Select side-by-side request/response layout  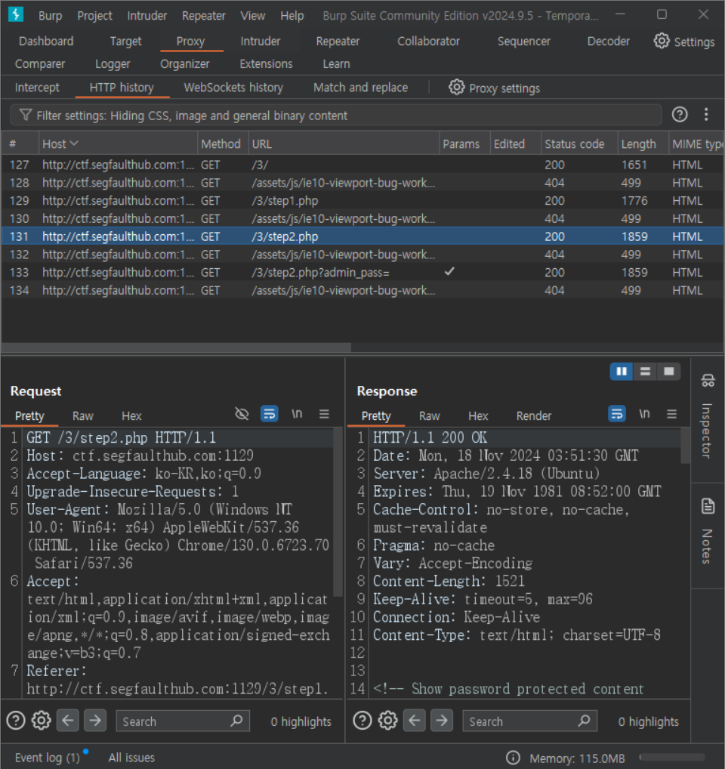(621, 371)
